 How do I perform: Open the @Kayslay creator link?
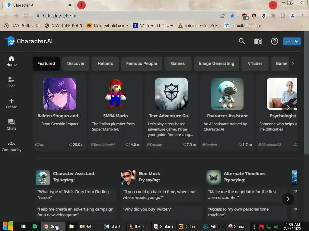154,145
